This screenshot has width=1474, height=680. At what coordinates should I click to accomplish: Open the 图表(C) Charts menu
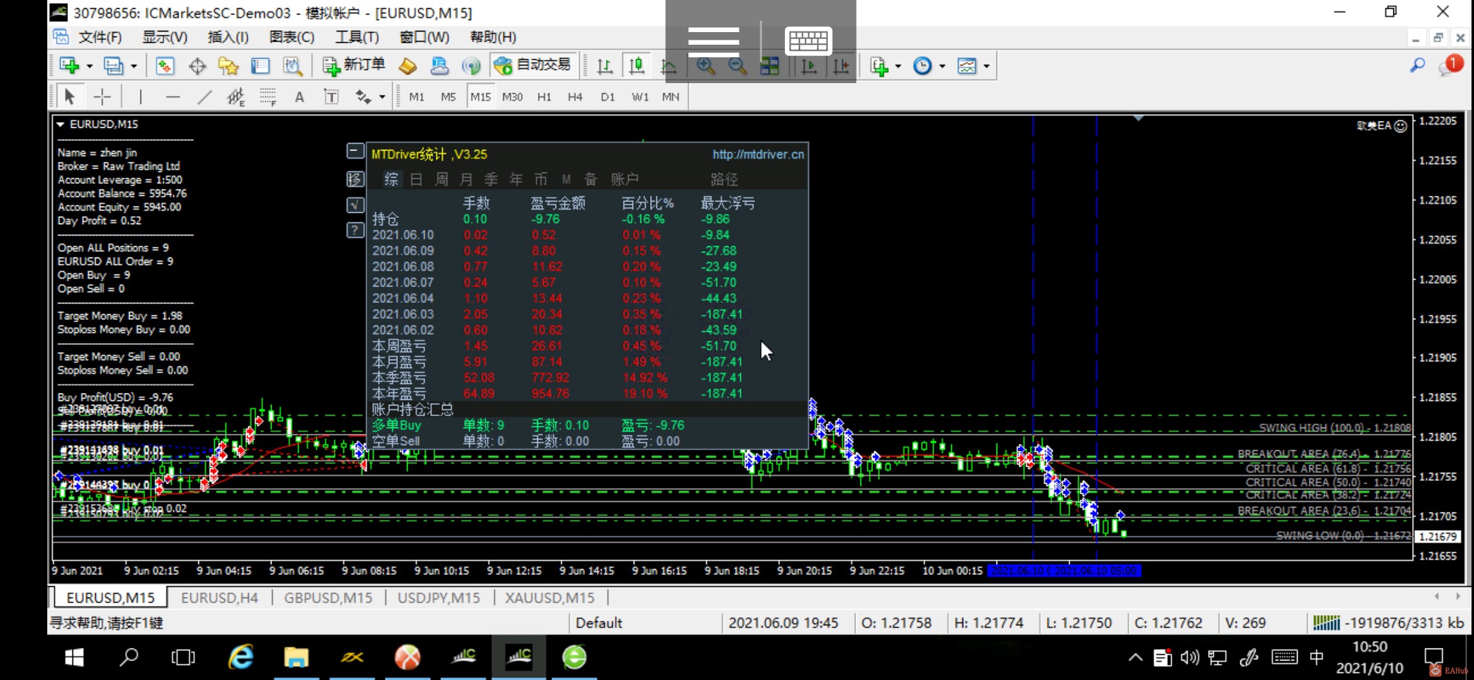click(x=292, y=37)
